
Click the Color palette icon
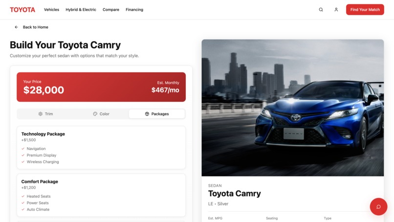tap(95, 114)
